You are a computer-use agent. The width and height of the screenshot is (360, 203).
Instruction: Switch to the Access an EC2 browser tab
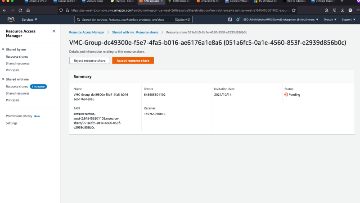[65, 1]
